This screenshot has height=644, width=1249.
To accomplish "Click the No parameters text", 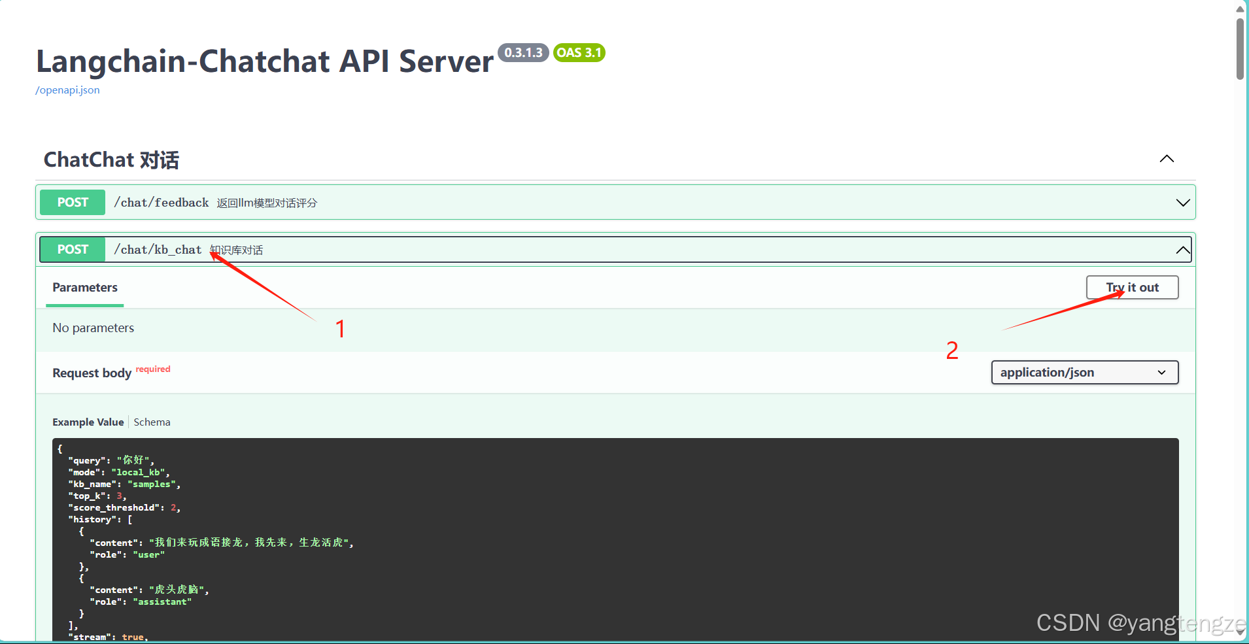I will tap(94, 328).
